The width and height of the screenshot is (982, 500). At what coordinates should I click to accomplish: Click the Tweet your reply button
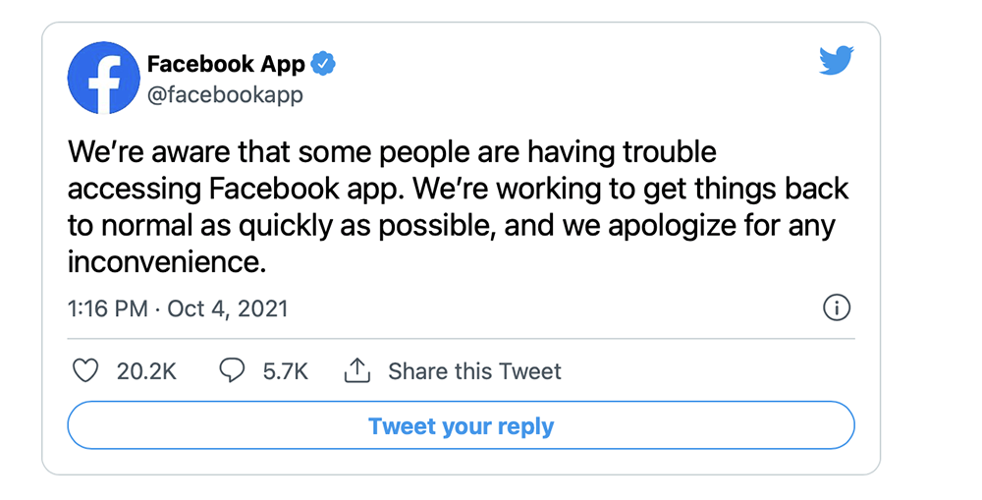coord(461,425)
